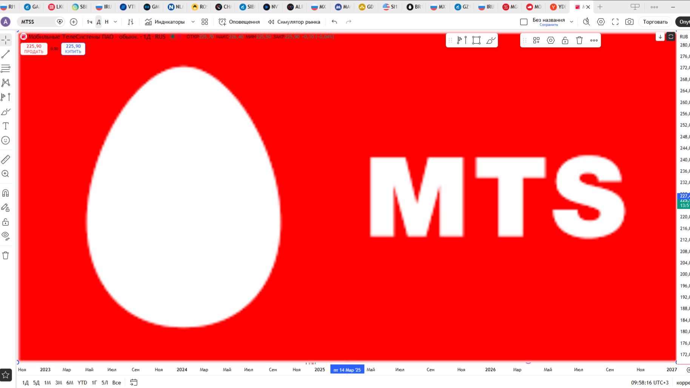Screen dimensions: 690x388
Task: Select the Zoom In tool
Action: [6, 174]
